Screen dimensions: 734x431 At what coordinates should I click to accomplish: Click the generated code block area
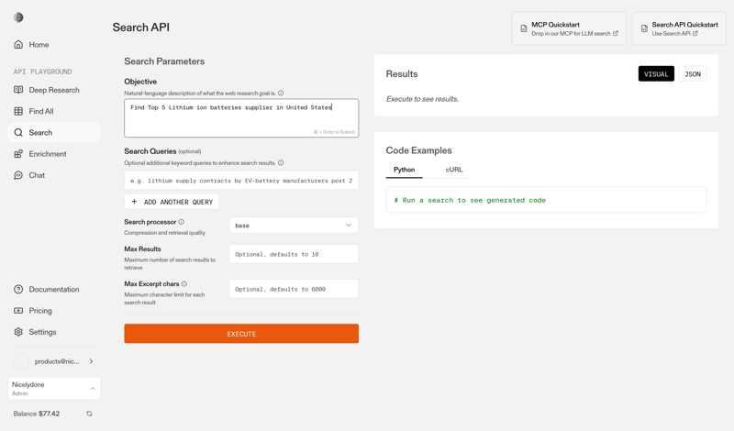click(546, 200)
